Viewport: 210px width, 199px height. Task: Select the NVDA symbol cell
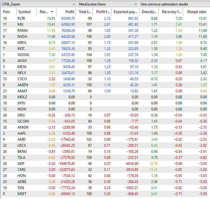click(x=22, y=37)
